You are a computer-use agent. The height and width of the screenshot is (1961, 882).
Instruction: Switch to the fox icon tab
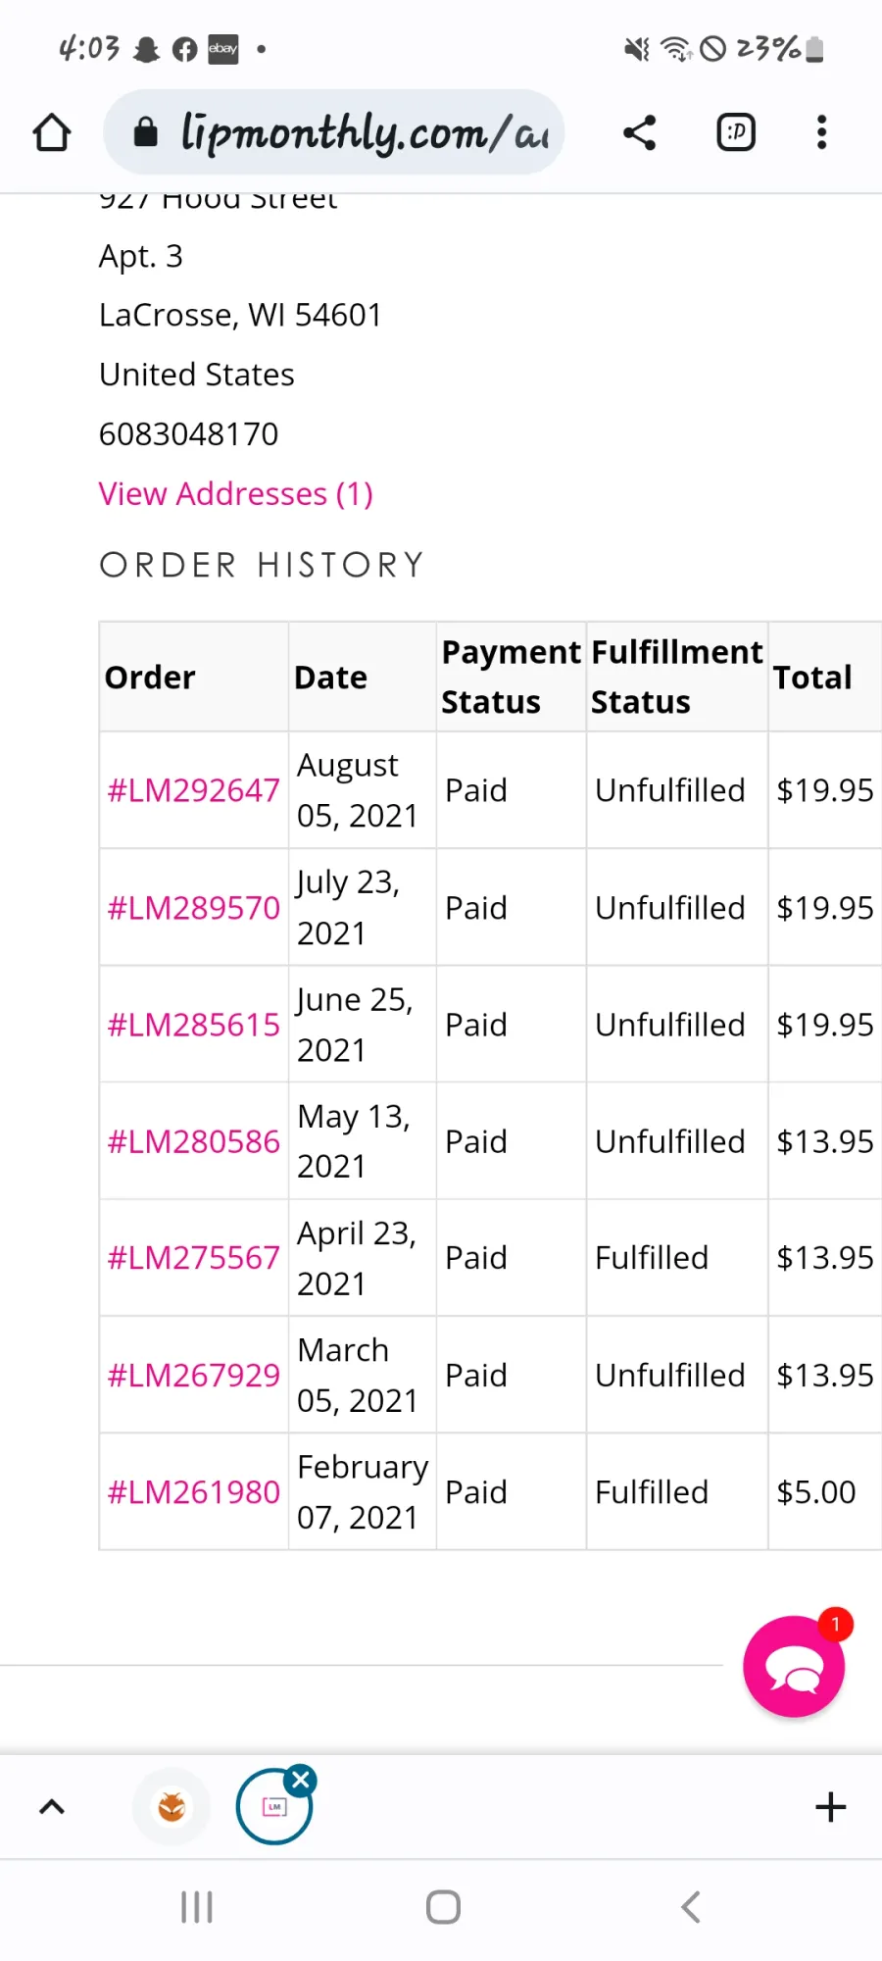click(171, 1807)
